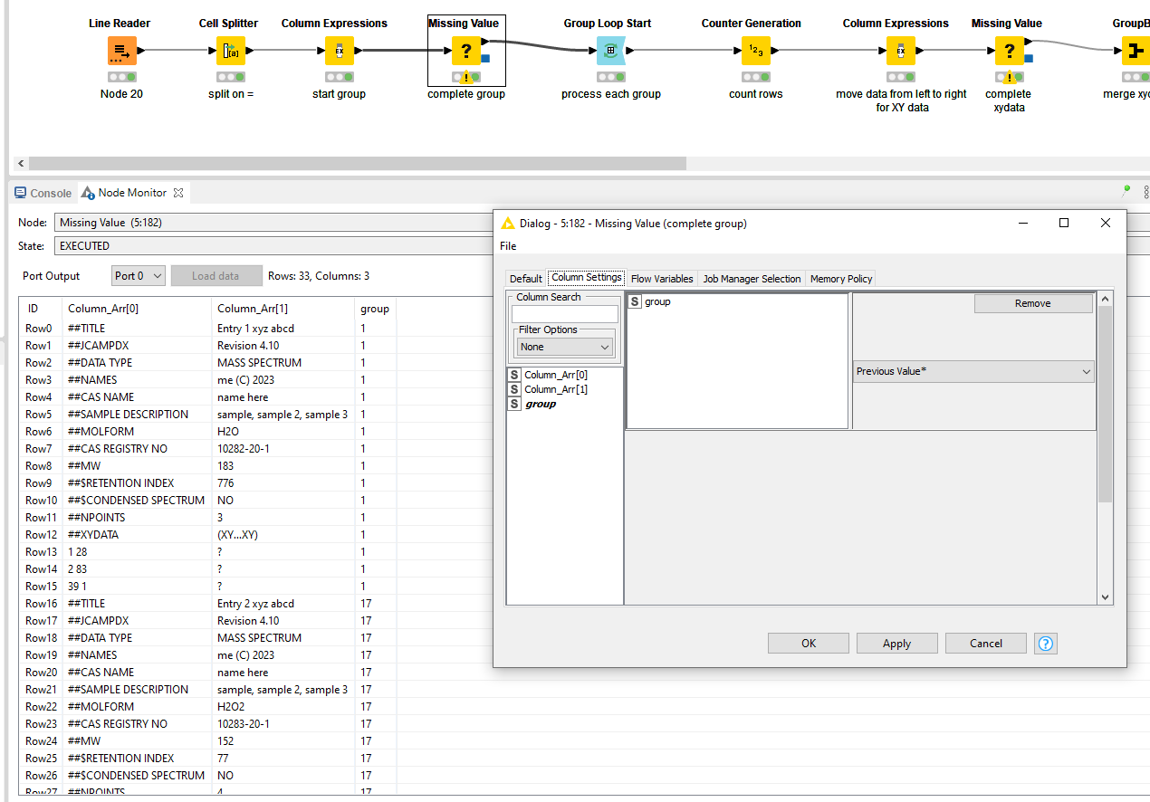Image resolution: width=1150 pixels, height=802 pixels.
Task: Click the Cell Splitter node icon
Action: click(228, 52)
